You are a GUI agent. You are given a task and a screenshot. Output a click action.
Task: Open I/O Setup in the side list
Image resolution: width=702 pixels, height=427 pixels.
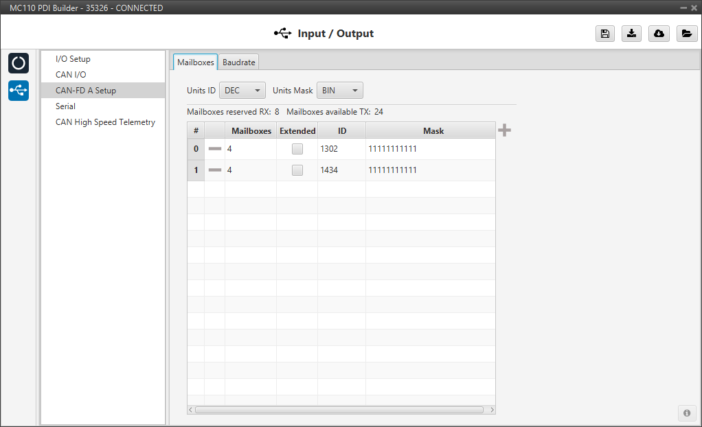tap(73, 59)
